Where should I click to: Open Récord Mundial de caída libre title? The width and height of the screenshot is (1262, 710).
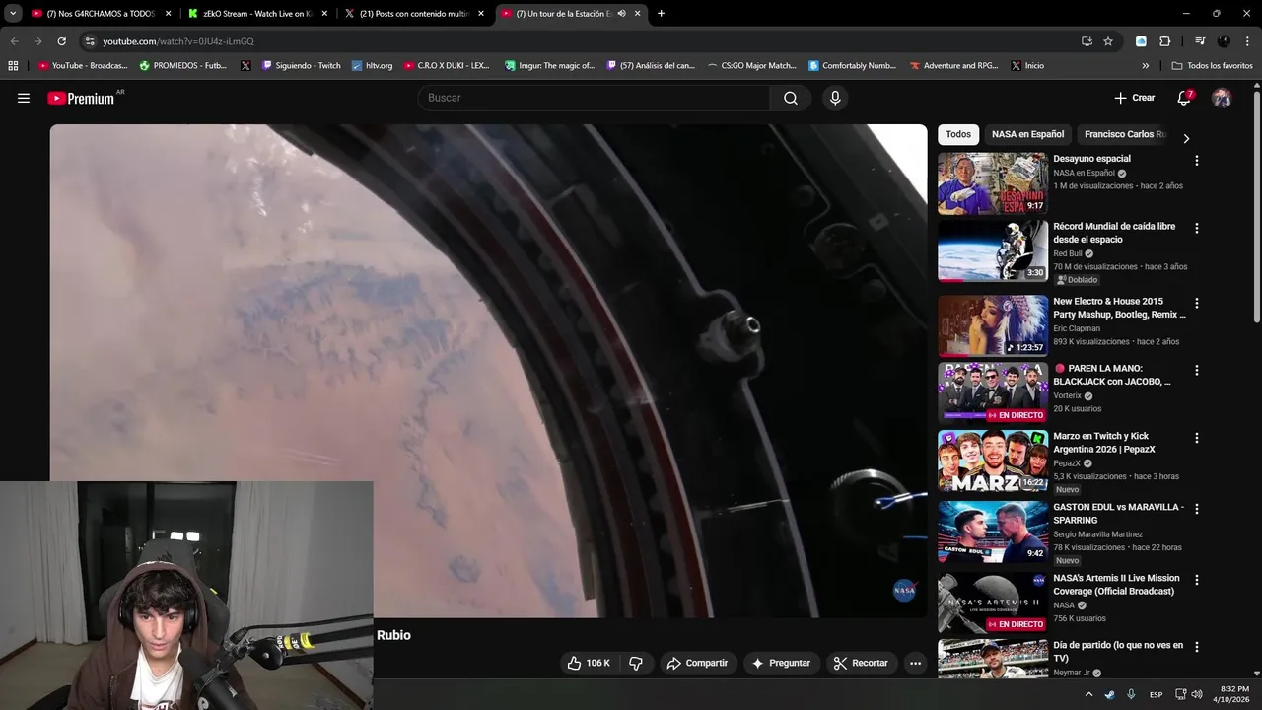tap(1114, 233)
